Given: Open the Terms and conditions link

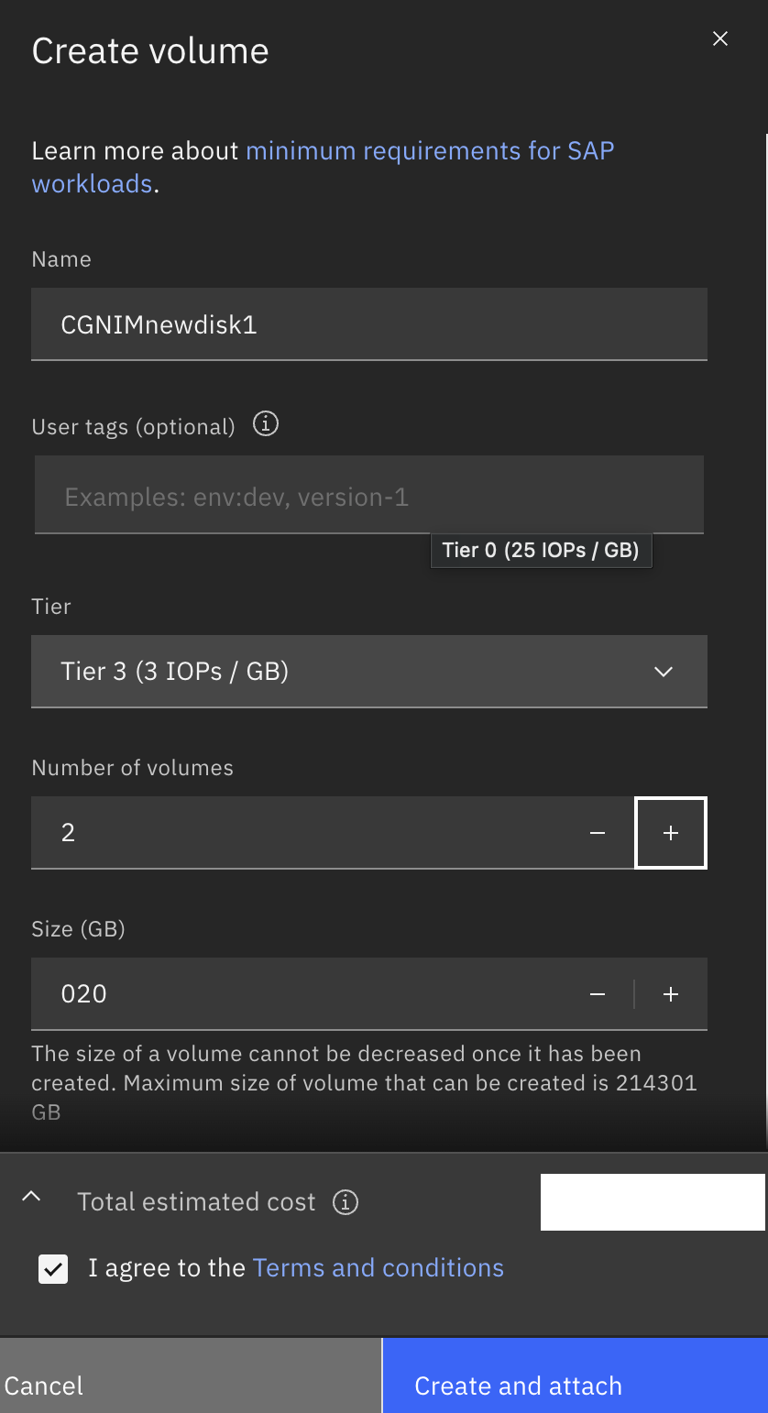Looking at the screenshot, I should click(x=379, y=1268).
